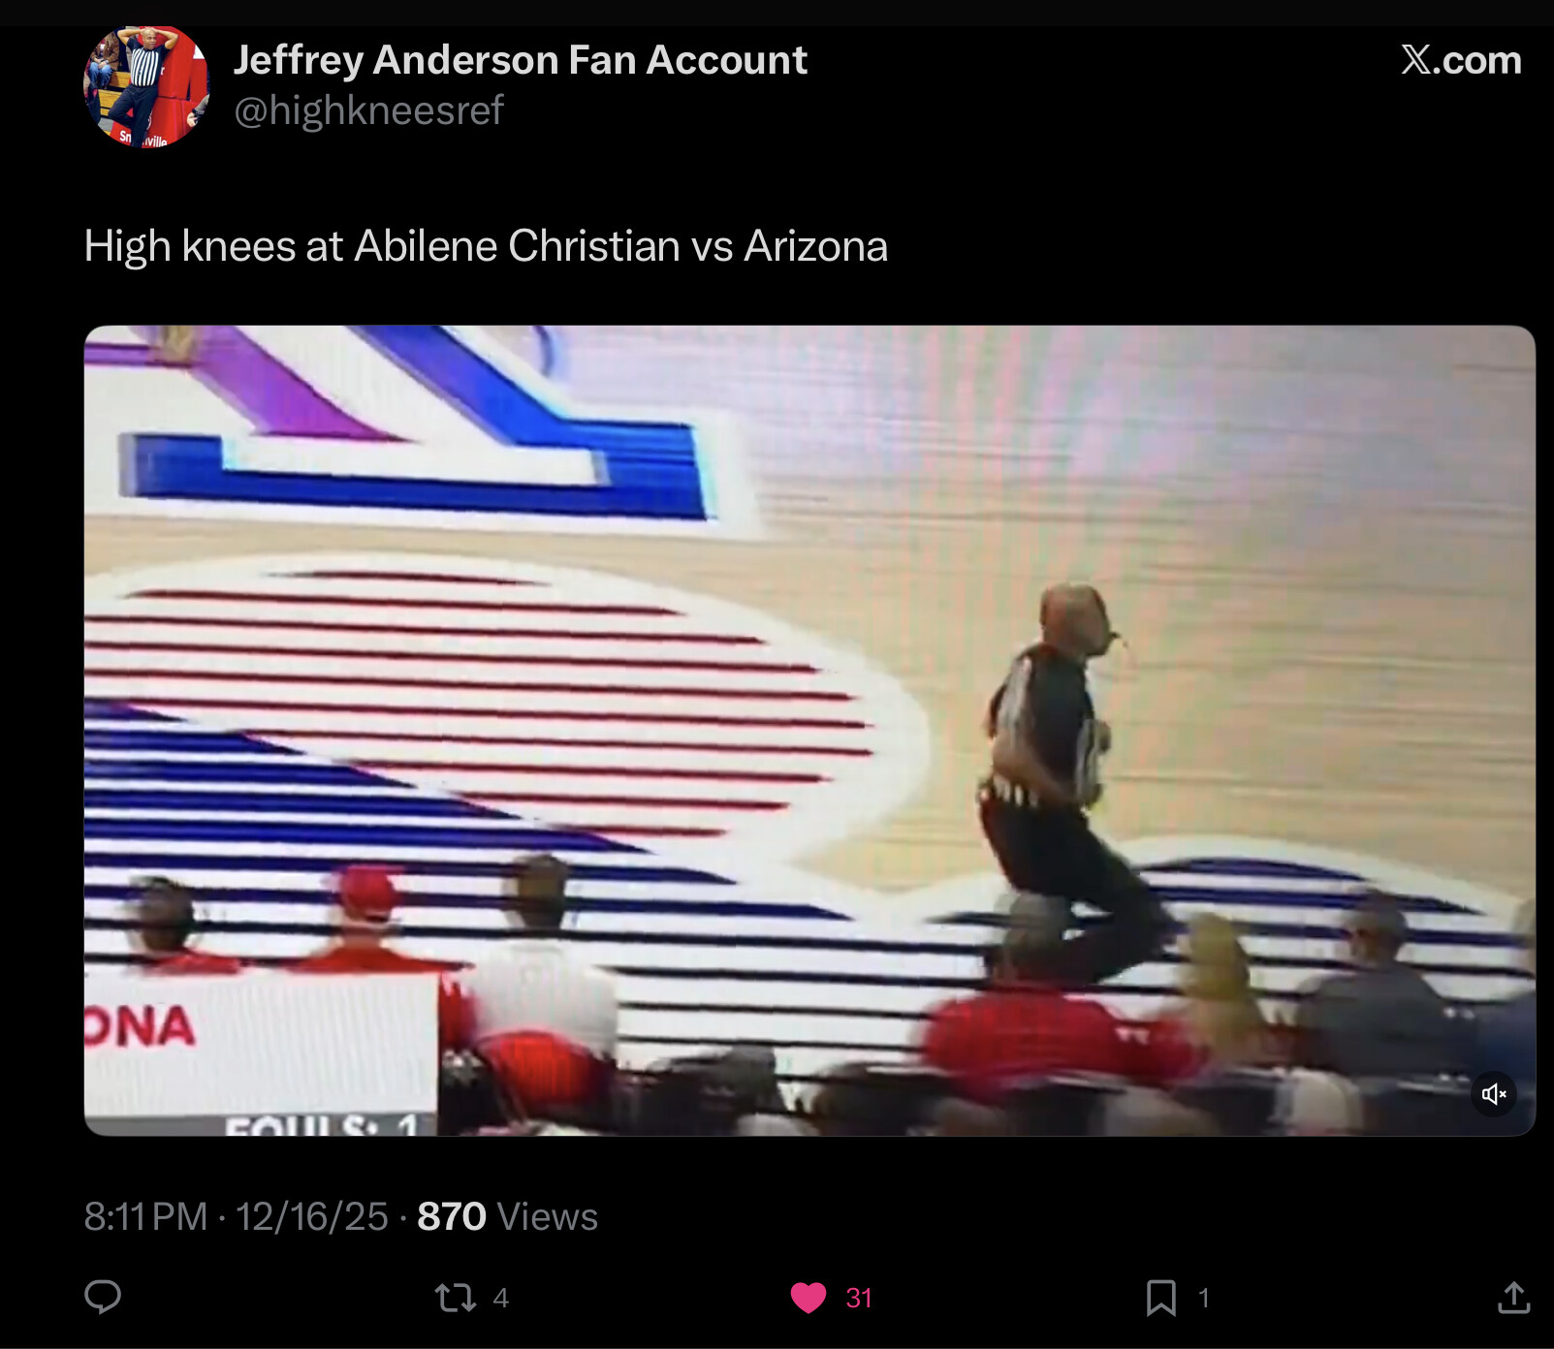Play the referee high knees video

809,730
